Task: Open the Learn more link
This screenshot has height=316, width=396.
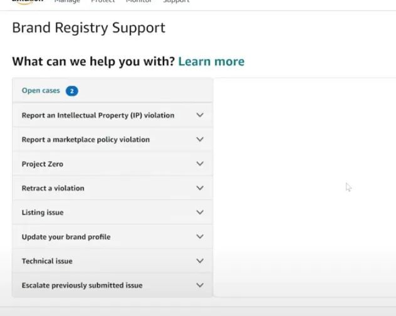Action: coord(211,61)
